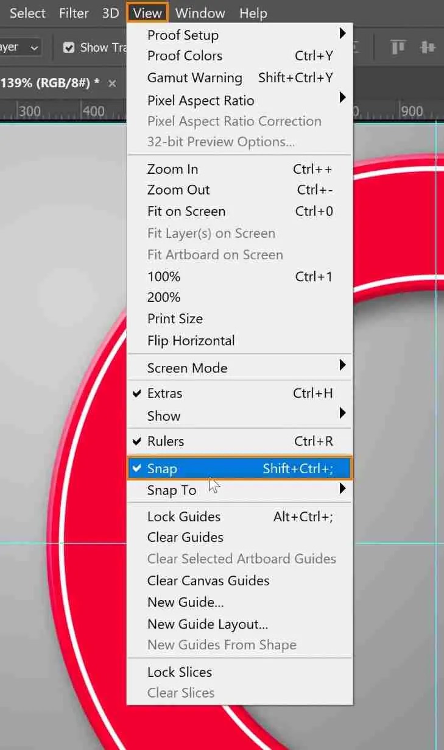Close the 139% (RGB/8#) document tab
The image size is (444, 750).
[x=112, y=84]
